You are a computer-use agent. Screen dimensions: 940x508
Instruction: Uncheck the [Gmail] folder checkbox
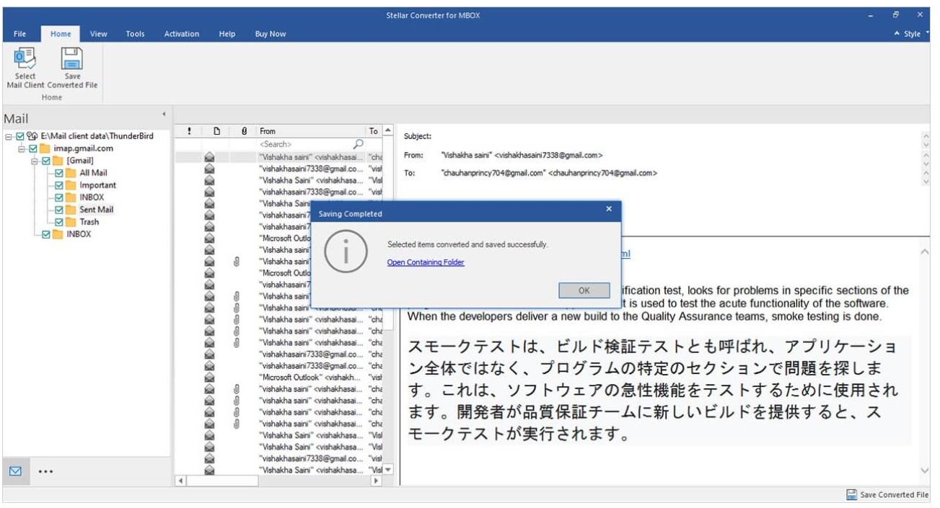click(x=46, y=161)
